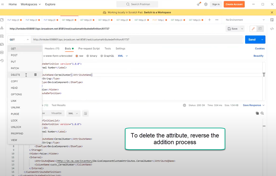Open the Save Response dropdown
This screenshot has height=176, width=276.
coord(254,105)
